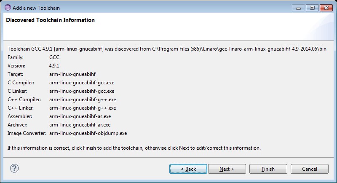337x183 pixels.
Task: Go back with the Back button
Action: tap(188, 169)
